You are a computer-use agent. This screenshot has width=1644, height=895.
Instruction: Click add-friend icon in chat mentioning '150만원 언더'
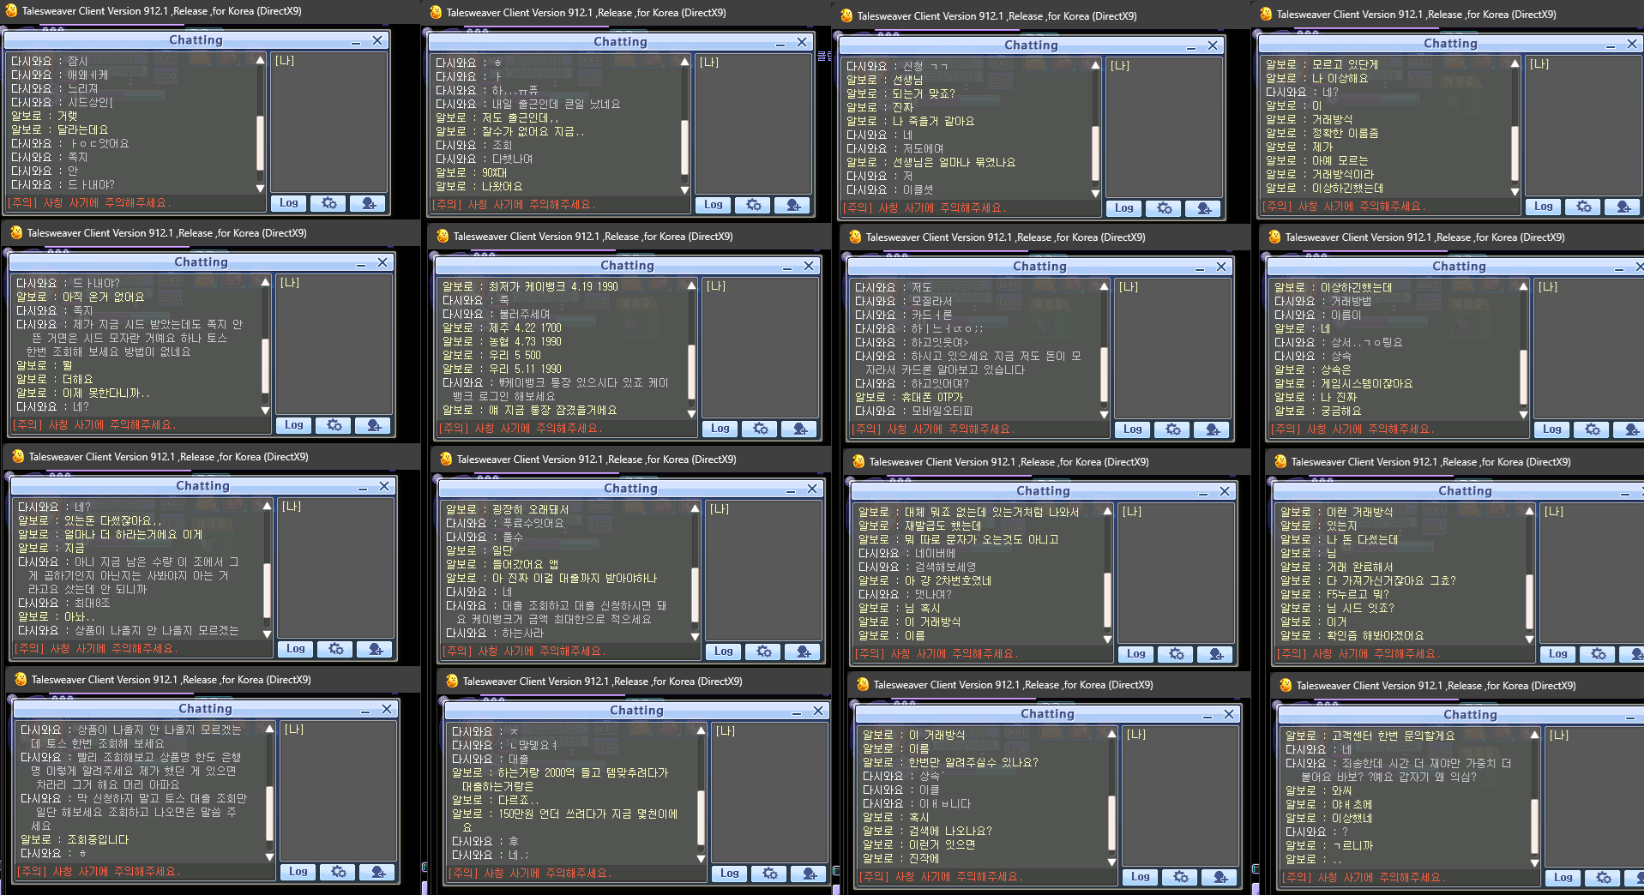[810, 874]
